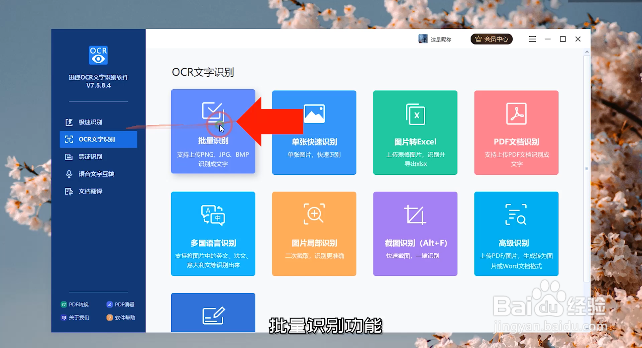Click the OCR文字识别 page heading
The height and width of the screenshot is (348, 642).
203,72
